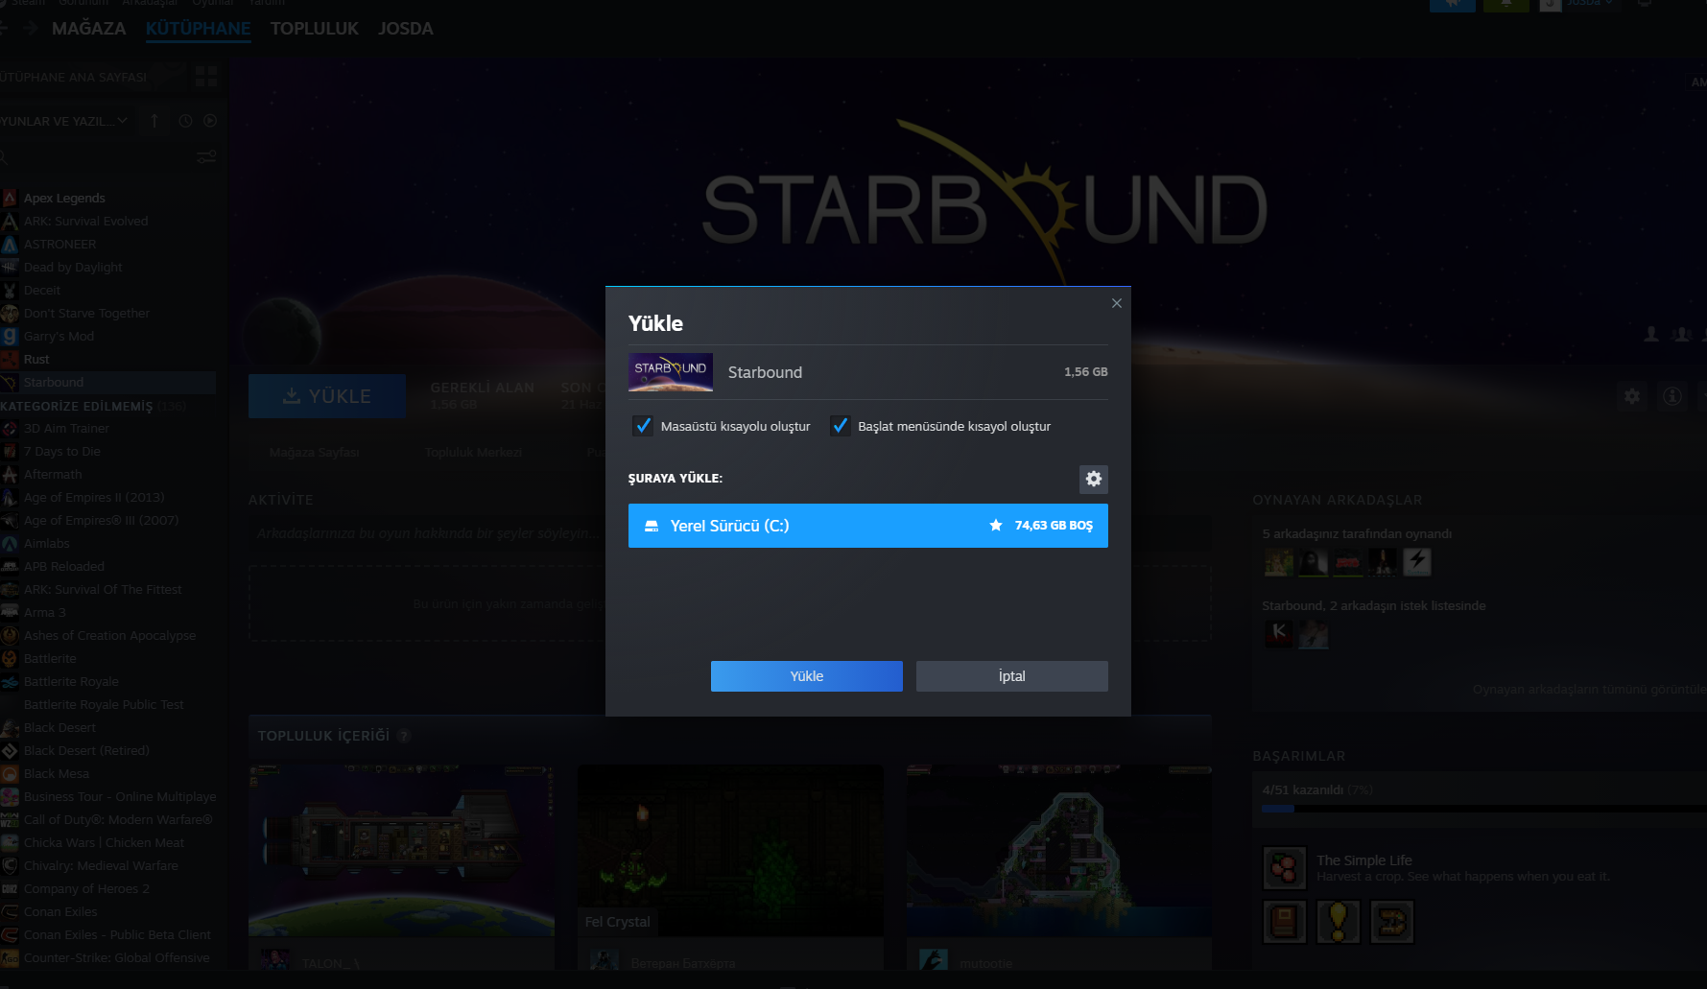Close the Yükle dialog with the X
The height and width of the screenshot is (989, 1707).
1116,303
